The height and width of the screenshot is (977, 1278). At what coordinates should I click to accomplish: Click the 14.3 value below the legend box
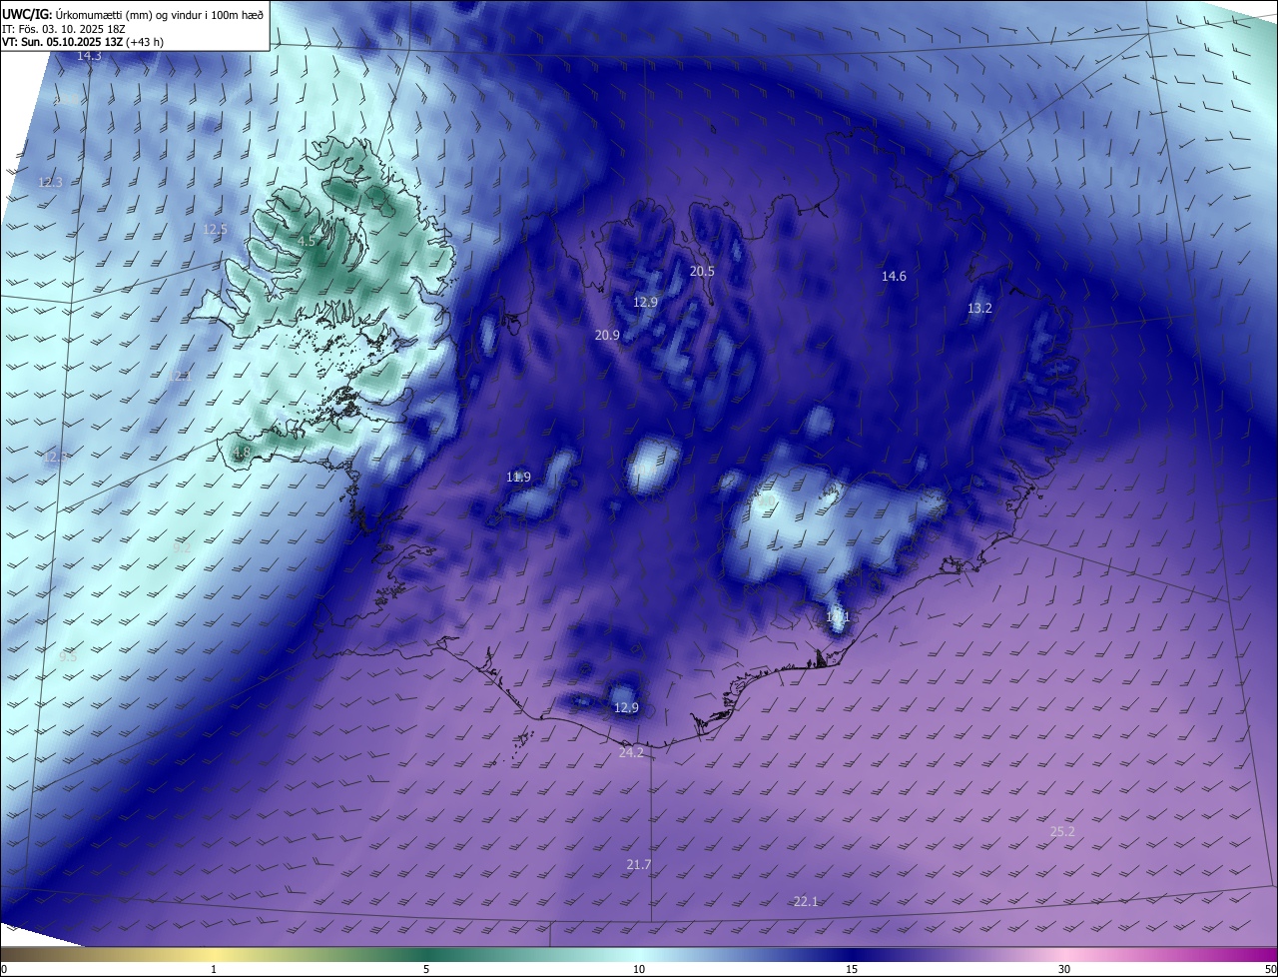coord(89,56)
